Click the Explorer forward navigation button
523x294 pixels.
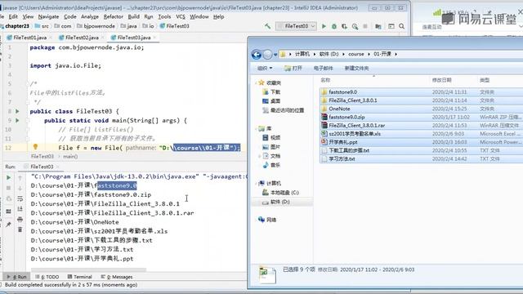267,55
